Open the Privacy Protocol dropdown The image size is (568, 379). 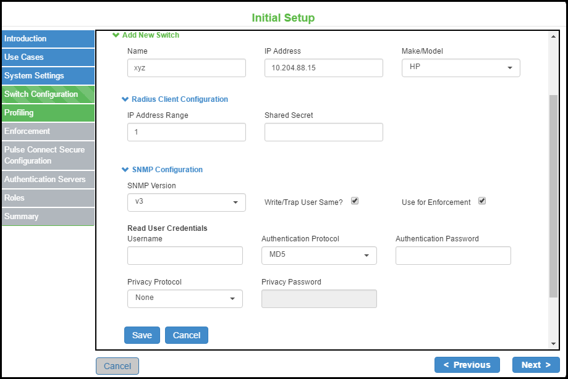(x=185, y=298)
